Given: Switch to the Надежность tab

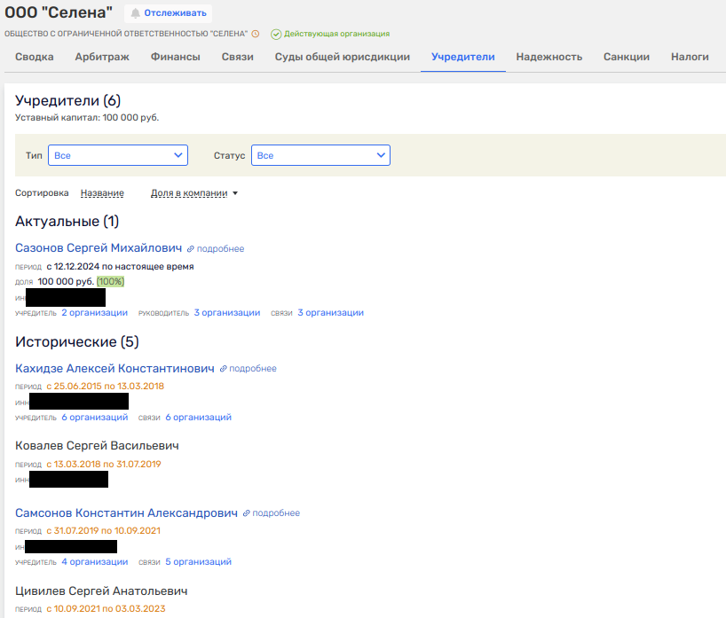Looking at the screenshot, I should (x=549, y=57).
